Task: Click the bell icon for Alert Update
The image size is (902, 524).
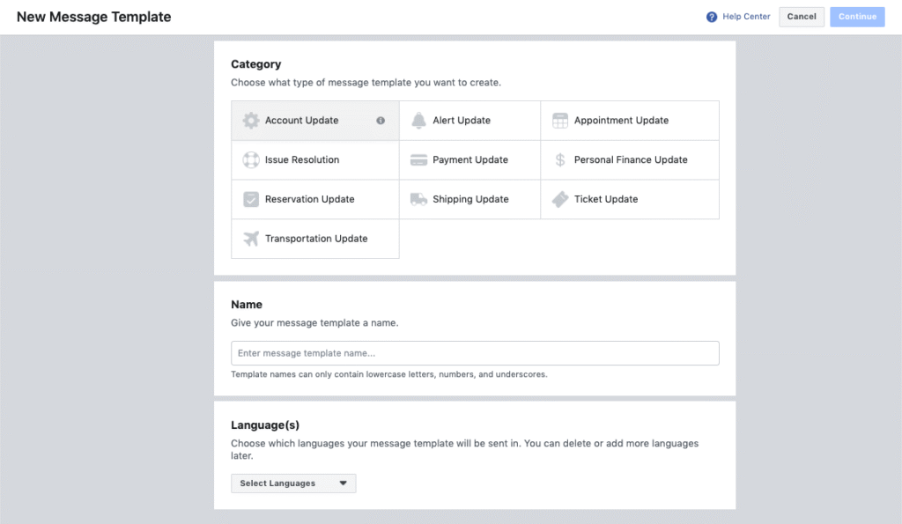Action: (x=418, y=121)
